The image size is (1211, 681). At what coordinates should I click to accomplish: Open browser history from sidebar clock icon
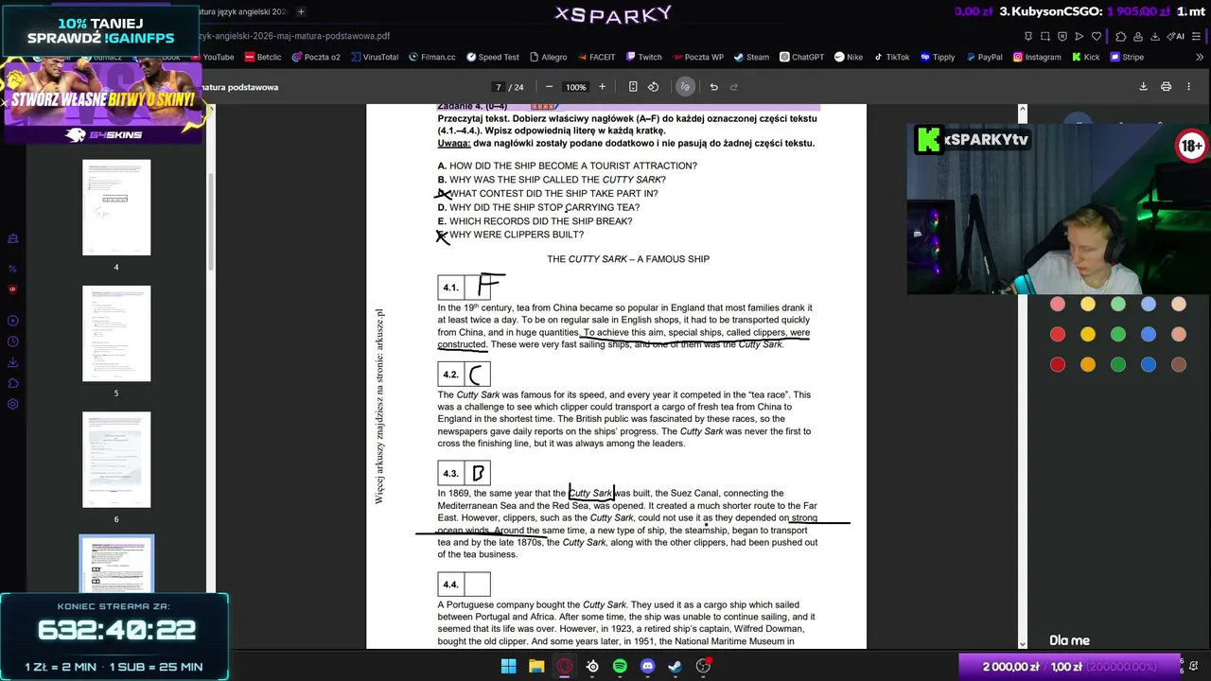tap(13, 341)
